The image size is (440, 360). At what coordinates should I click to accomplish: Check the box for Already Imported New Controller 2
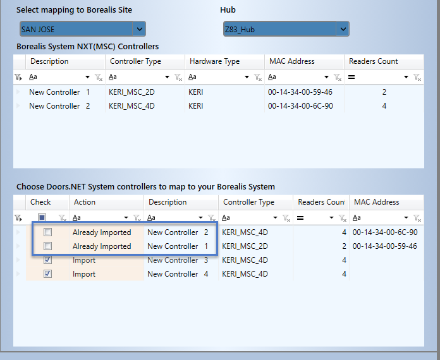click(47, 232)
